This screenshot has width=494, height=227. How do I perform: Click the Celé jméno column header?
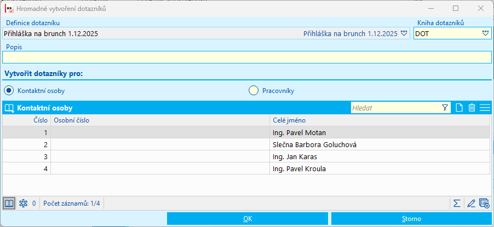click(x=380, y=120)
